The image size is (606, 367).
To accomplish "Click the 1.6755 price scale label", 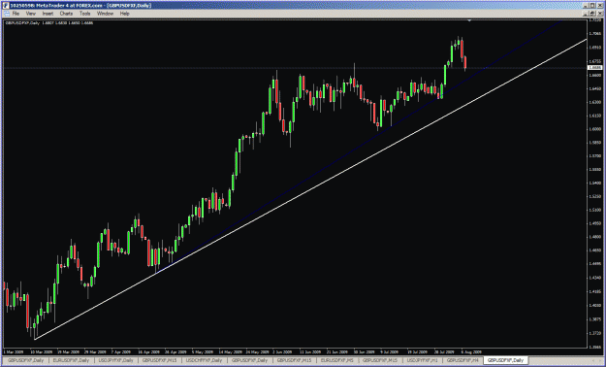I will [594, 61].
